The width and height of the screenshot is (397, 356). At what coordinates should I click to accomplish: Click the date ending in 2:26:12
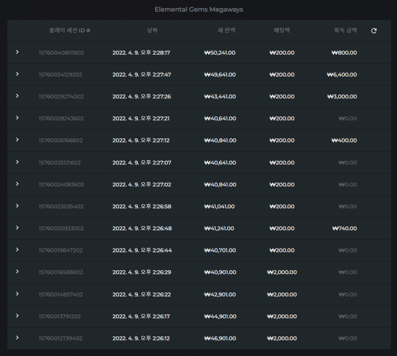point(141,338)
